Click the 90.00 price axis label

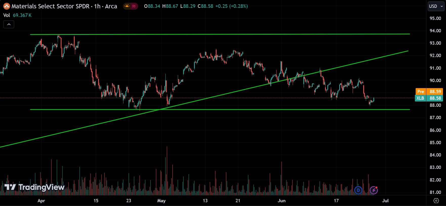tap(435, 80)
